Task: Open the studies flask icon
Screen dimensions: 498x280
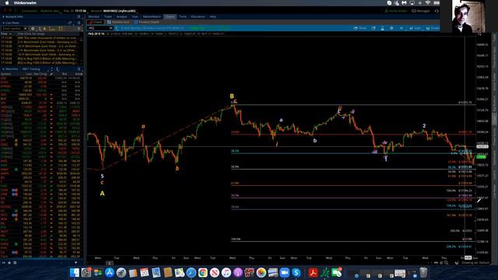Action: (382, 28)
